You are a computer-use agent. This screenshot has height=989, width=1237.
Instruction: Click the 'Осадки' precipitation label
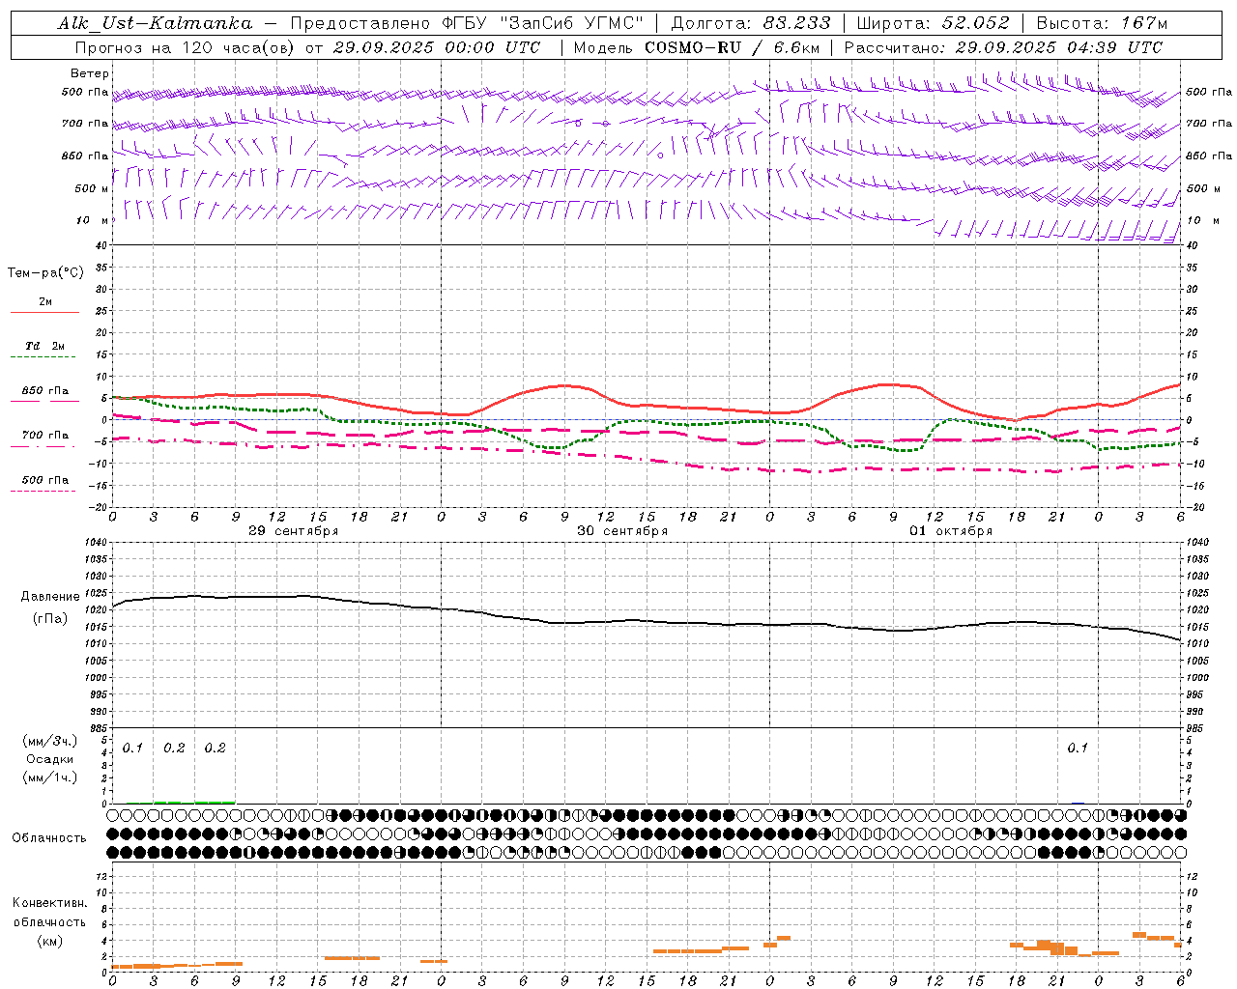click(x=50, y=759)
